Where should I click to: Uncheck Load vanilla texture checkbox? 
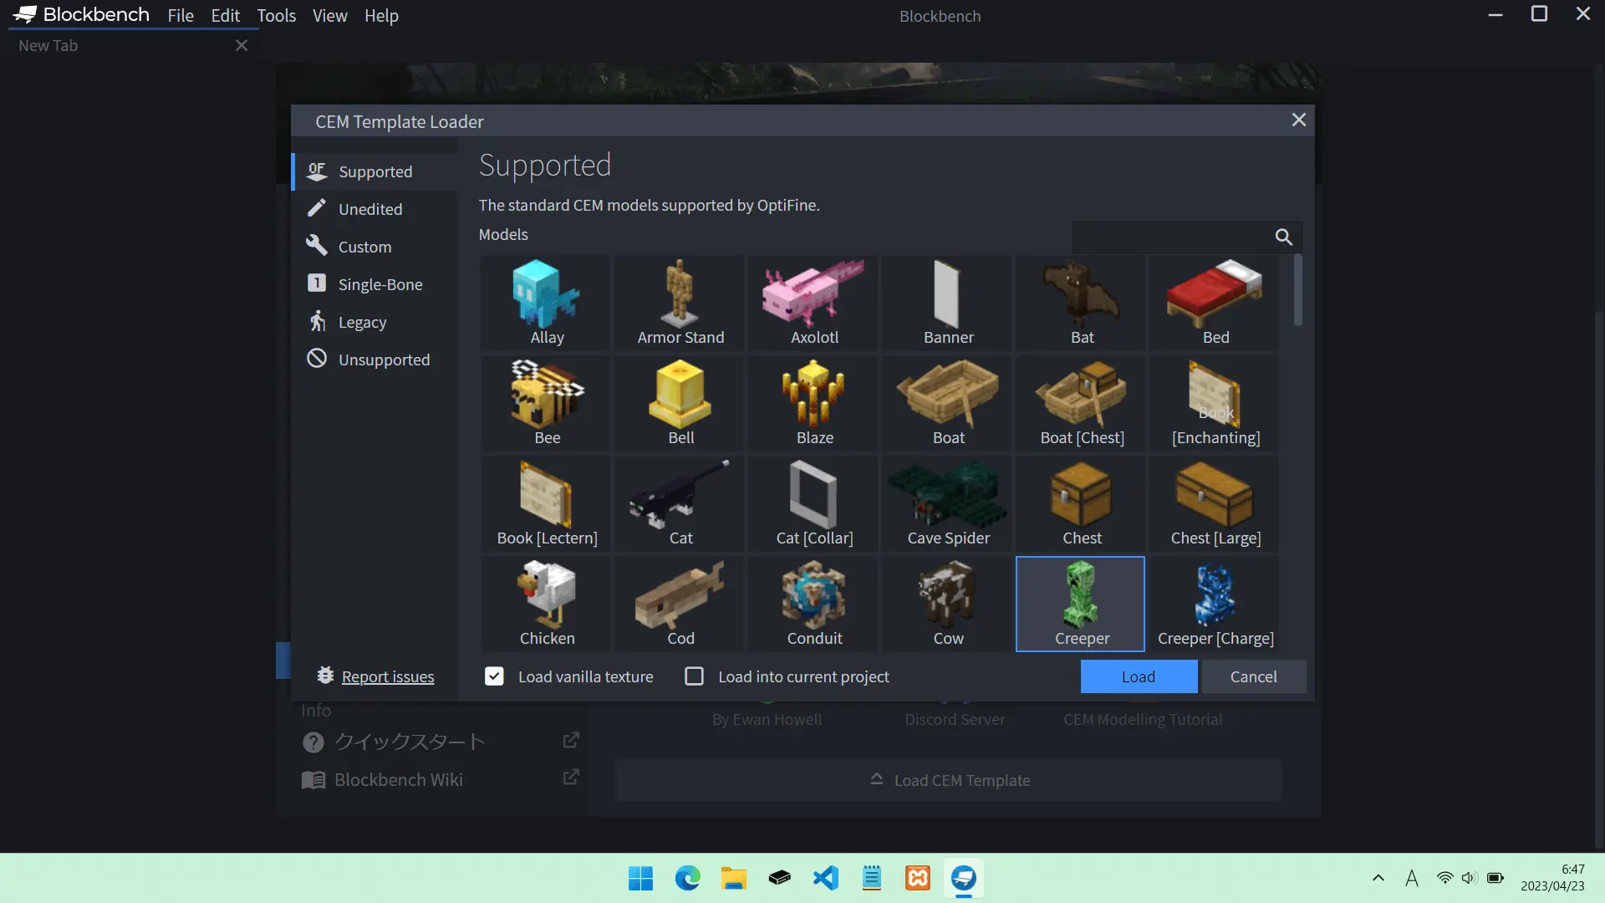494,676
